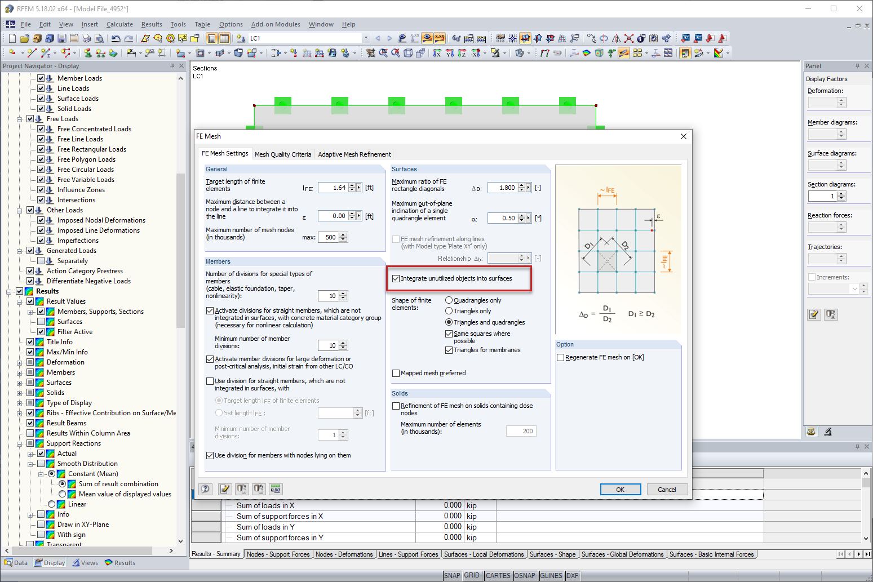Expand the Members results tree node

tap(20, 372)
